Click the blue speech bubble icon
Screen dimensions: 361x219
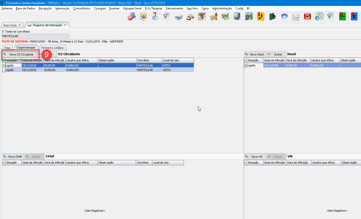pyautogui.click(x=284, y=17)
